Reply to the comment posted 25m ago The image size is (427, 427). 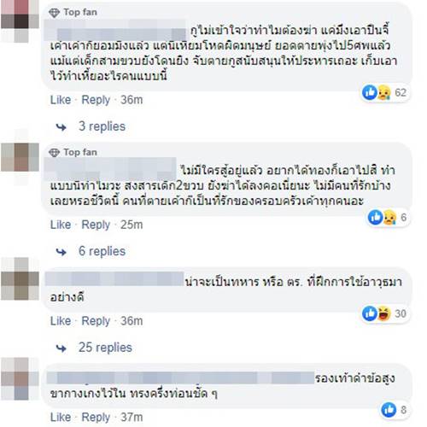(x=96, y=225)
